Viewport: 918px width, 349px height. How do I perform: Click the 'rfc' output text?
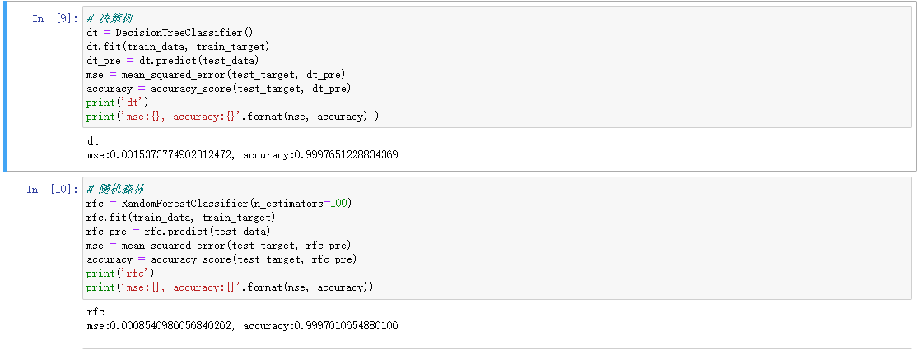coord(95,312)
